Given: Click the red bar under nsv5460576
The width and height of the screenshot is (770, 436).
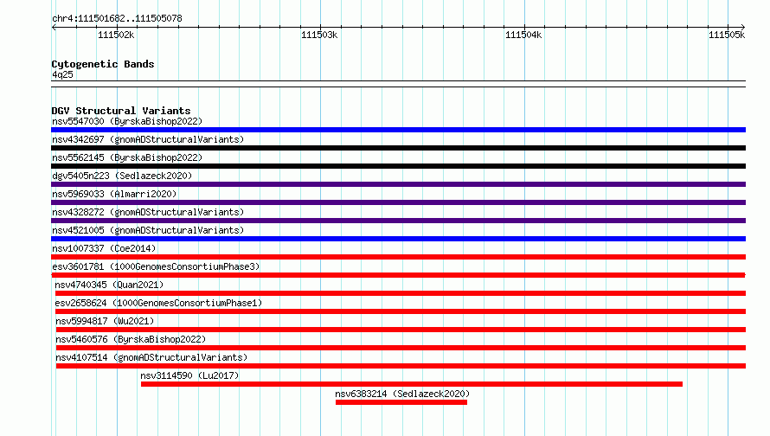Looking at the screenshot, I should [401, 348].
